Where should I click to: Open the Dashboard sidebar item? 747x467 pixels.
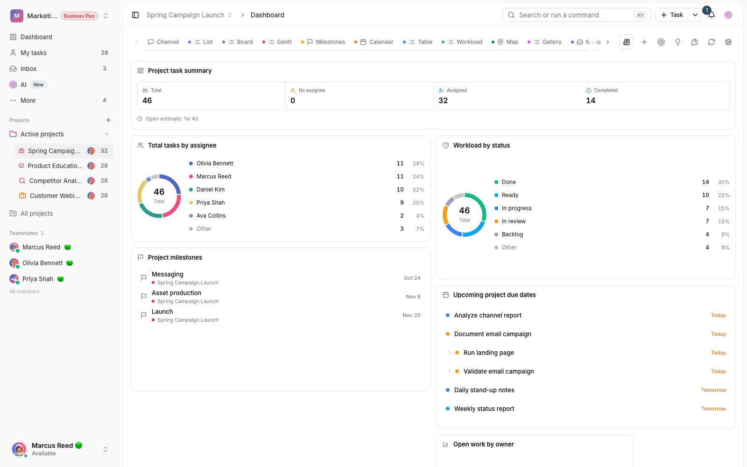point(60,37)
